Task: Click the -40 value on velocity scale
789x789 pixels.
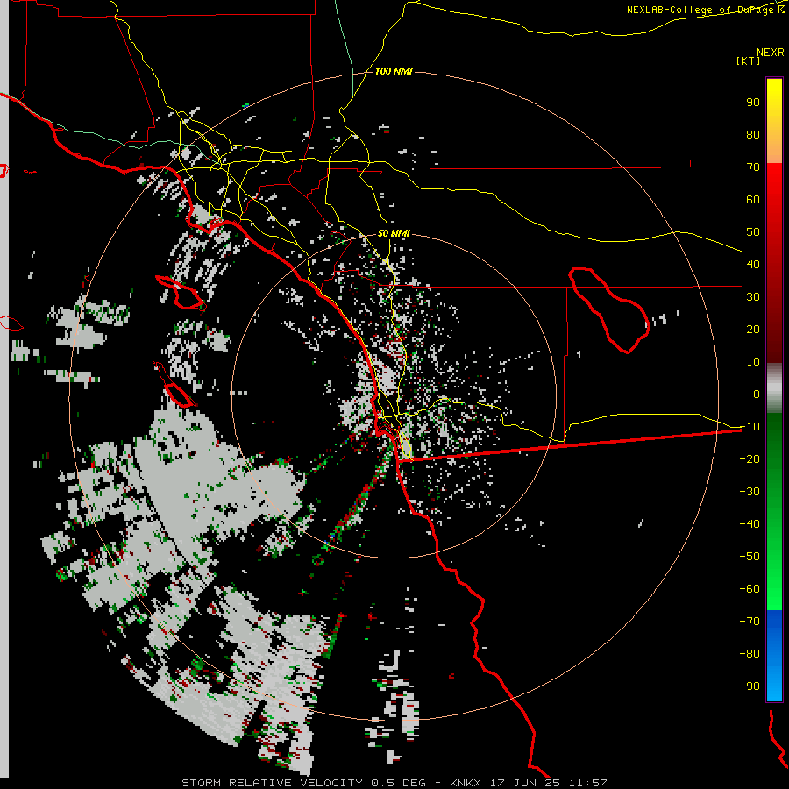Action: click(x=750, y=524)
